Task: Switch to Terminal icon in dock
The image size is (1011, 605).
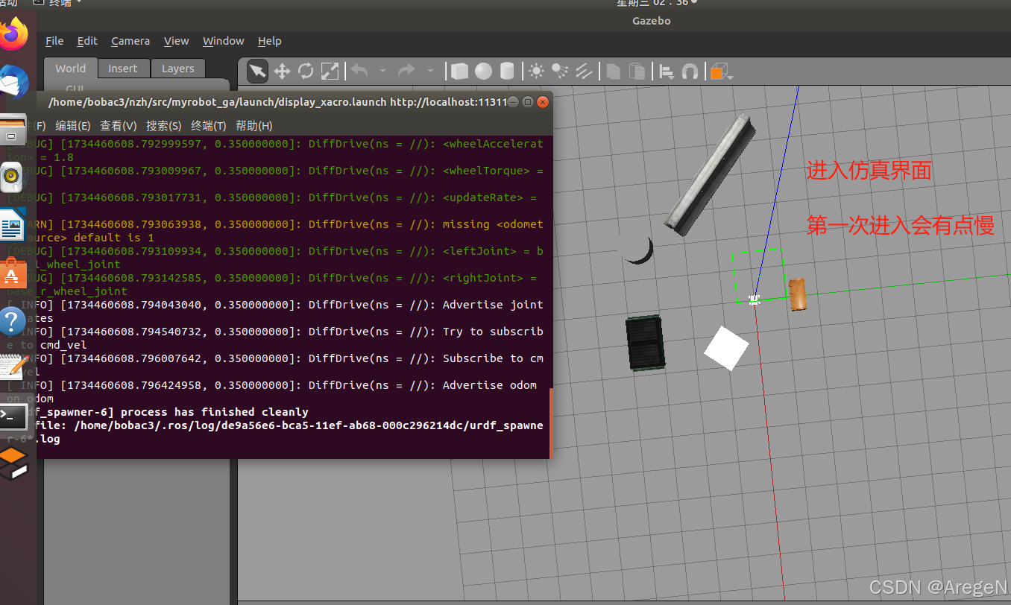Action: (14, 417)
